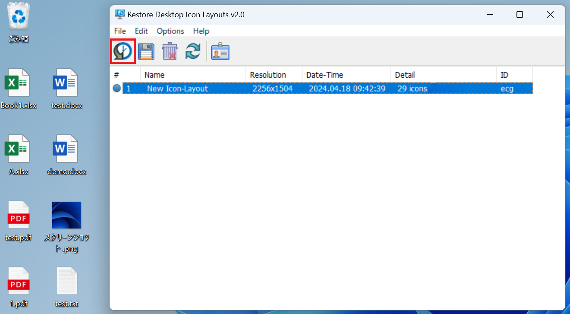Select the test.docx desktop file
Screen dimensions: 570x314
[66, 89]
